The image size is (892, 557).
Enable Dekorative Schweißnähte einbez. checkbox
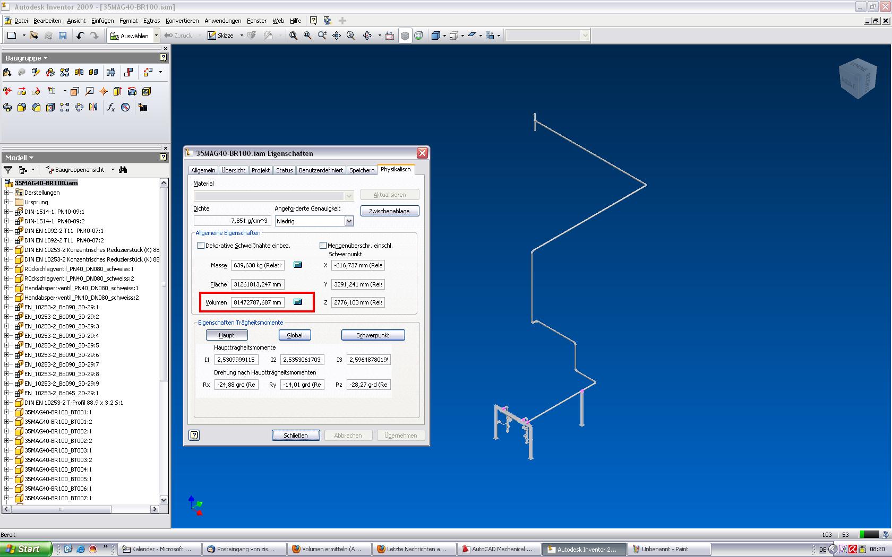pos(201,246)
